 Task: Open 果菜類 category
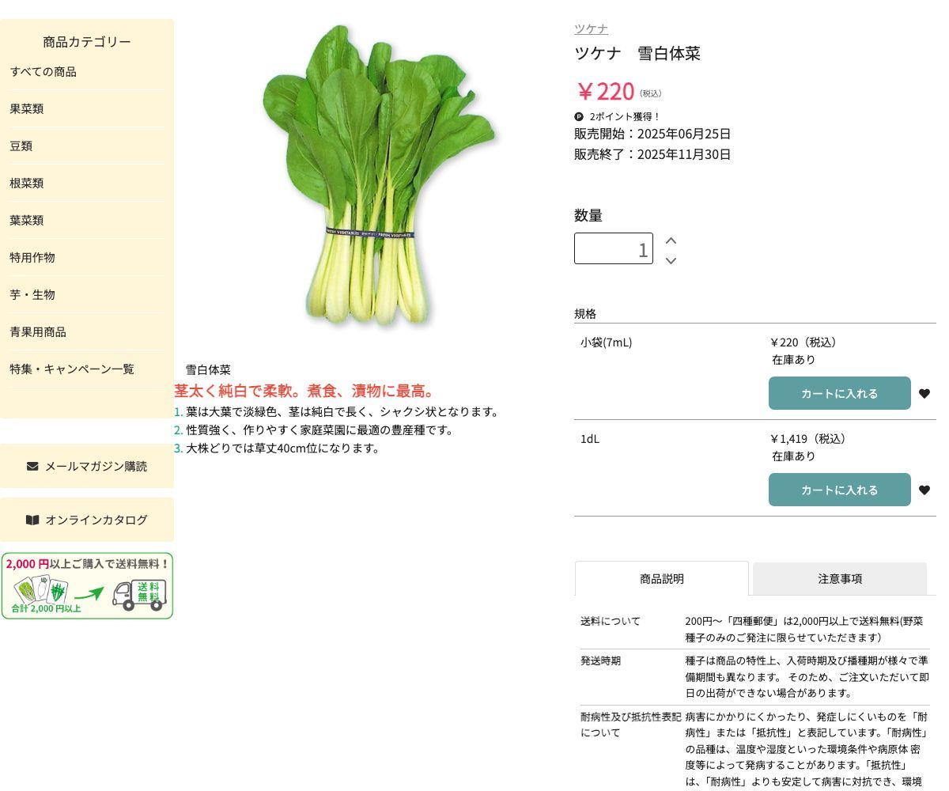click(27, 109)
